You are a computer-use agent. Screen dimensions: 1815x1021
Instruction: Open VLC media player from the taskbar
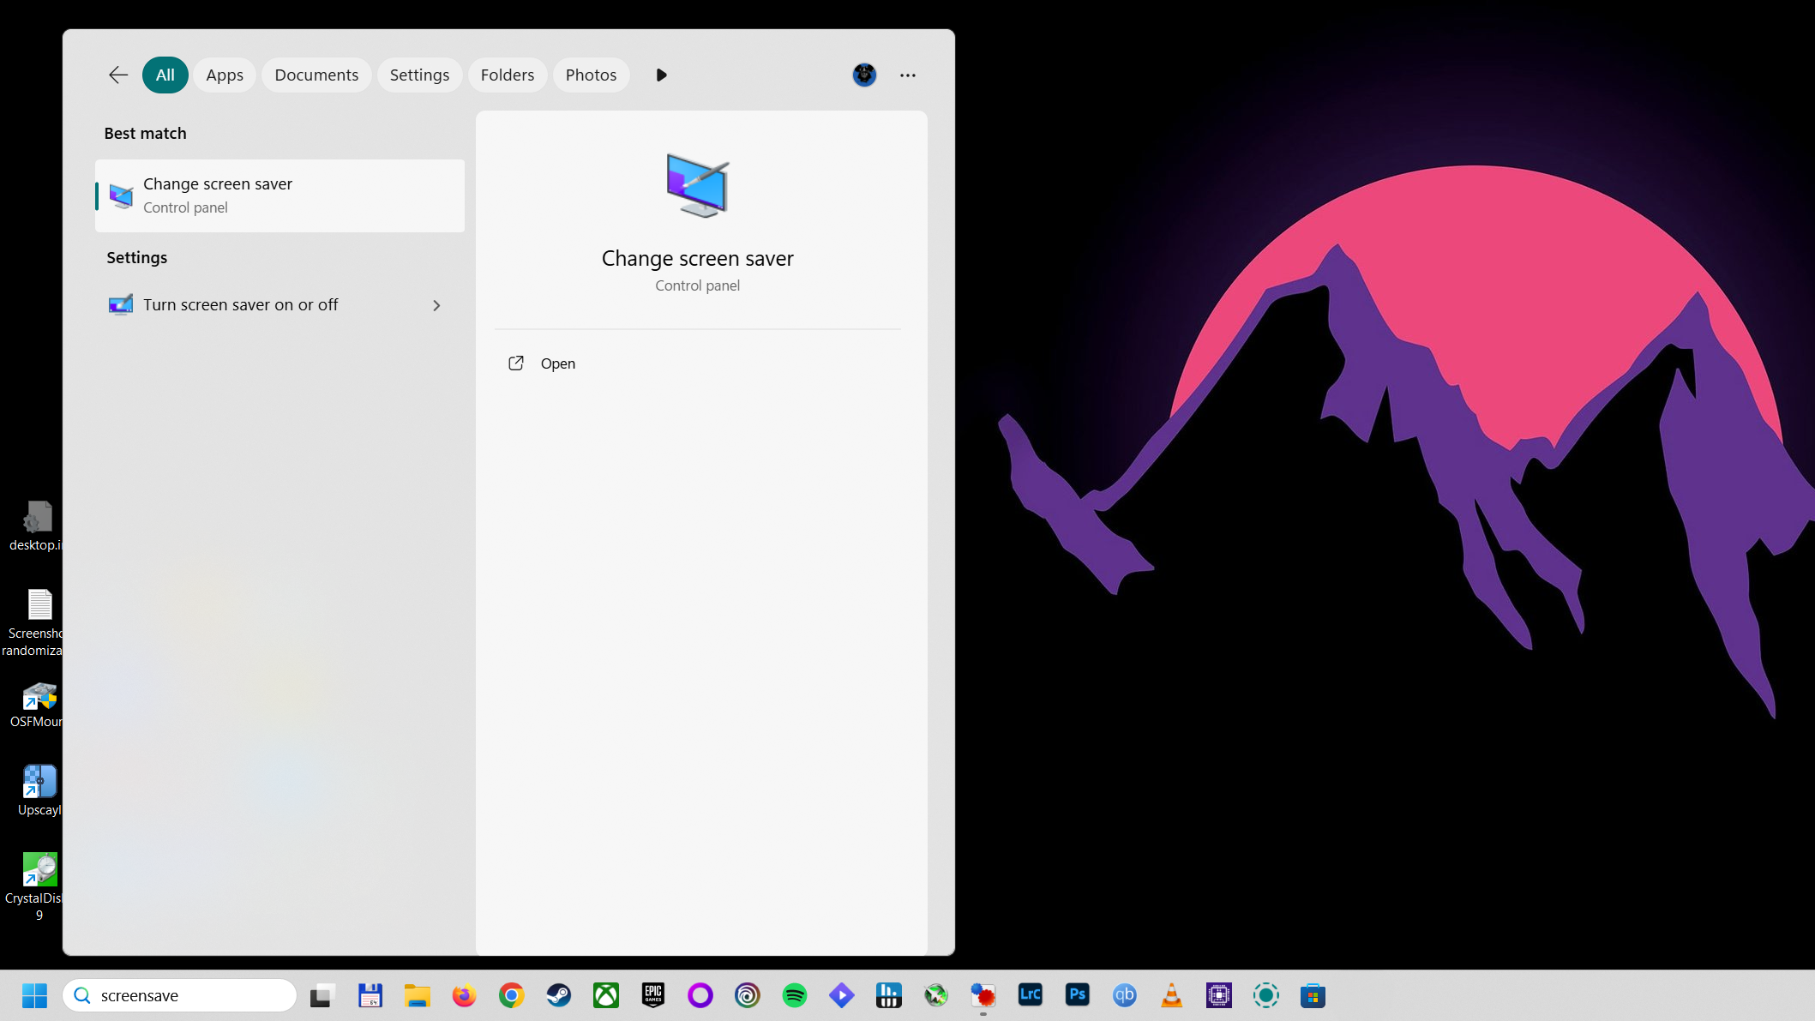[x=1172, y=995]
